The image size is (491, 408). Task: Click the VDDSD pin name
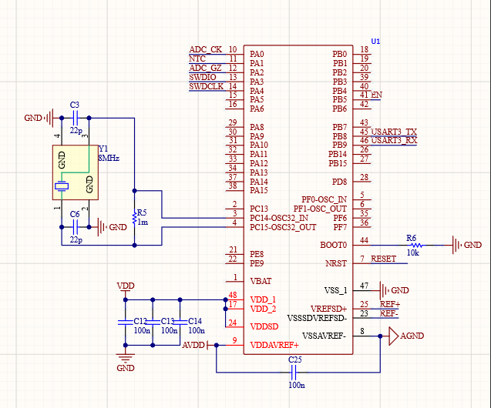pyautogui.click(x=264, y=326)
